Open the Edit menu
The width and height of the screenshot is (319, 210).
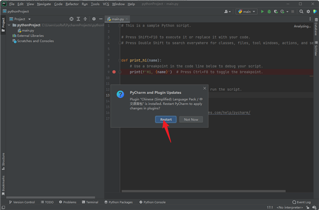(x=20, y=4)
